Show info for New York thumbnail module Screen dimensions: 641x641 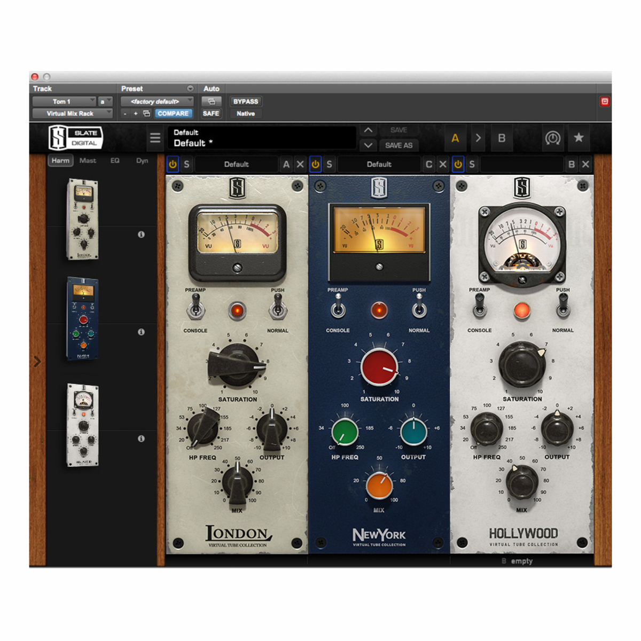141,332
